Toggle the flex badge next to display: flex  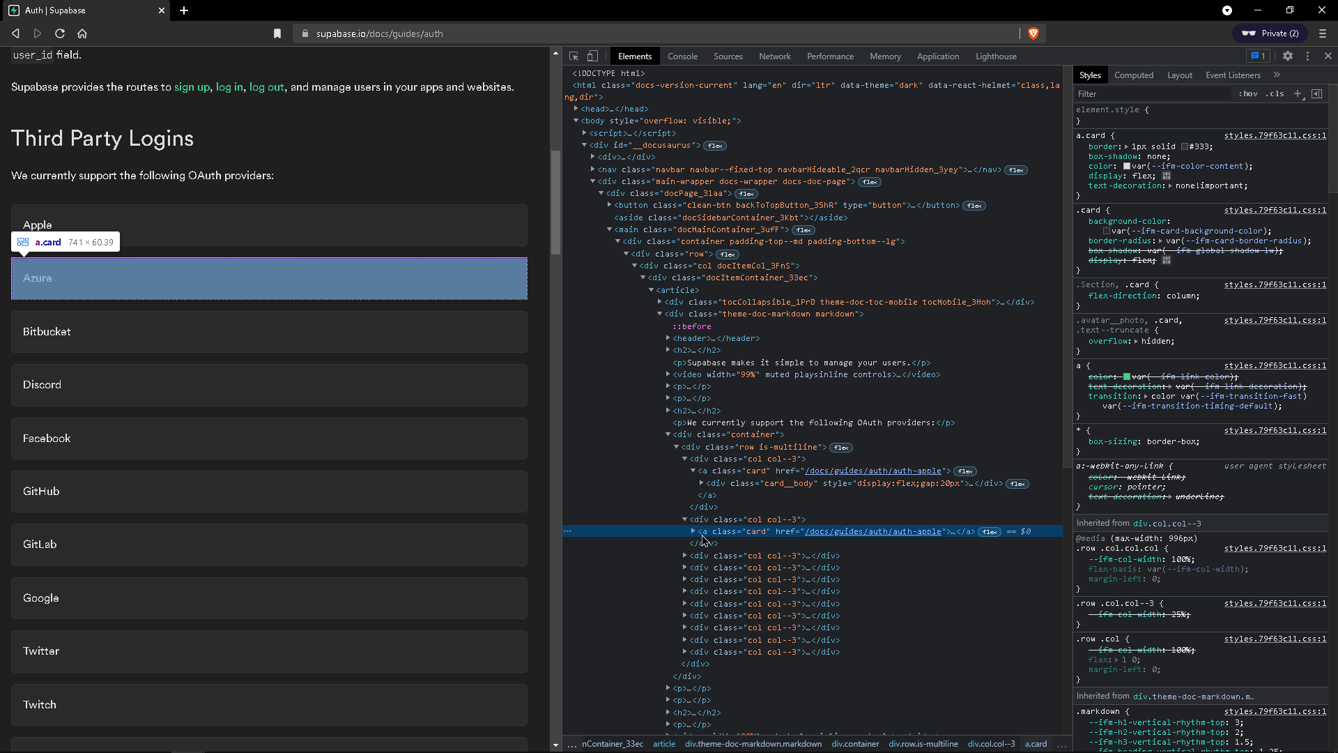pyautogui.click(x=1167, y=176)
